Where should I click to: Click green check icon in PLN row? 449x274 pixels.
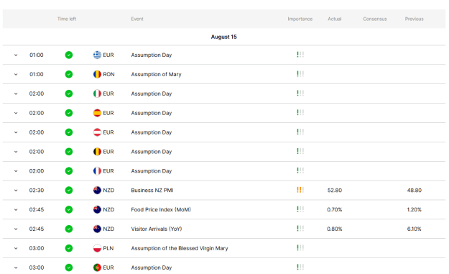[x=69, y=248]
